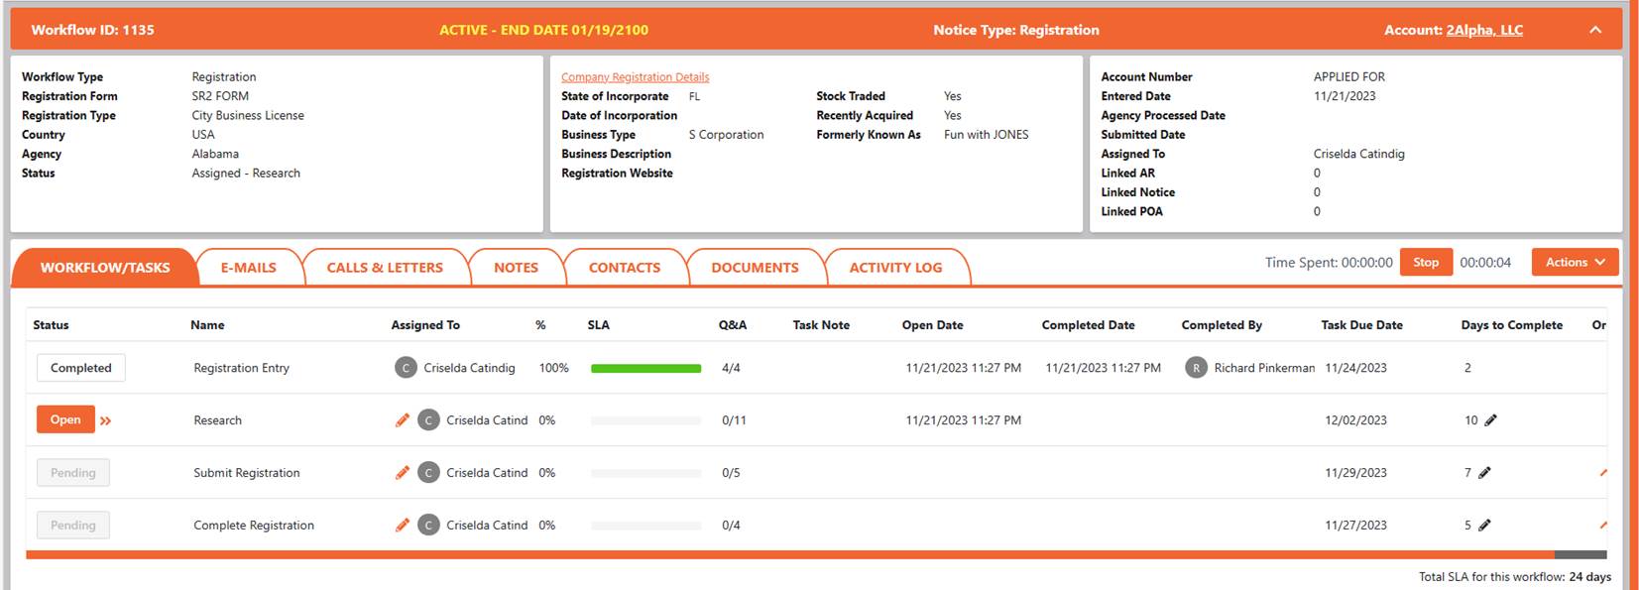Click the Completed status button for Registration Entry
Screen dimensions: 1639x590
click(81, 368)
